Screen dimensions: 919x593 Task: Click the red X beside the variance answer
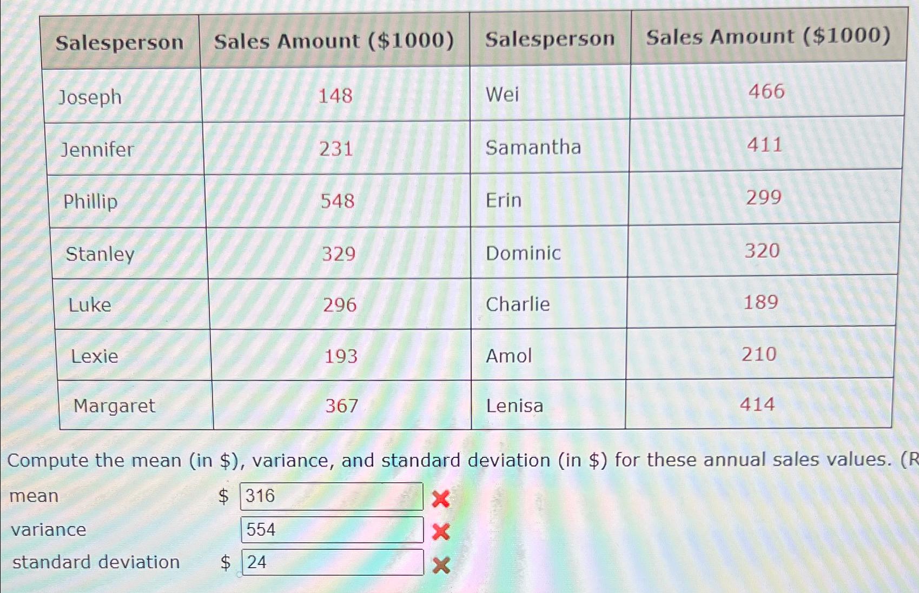pos(441,532)
